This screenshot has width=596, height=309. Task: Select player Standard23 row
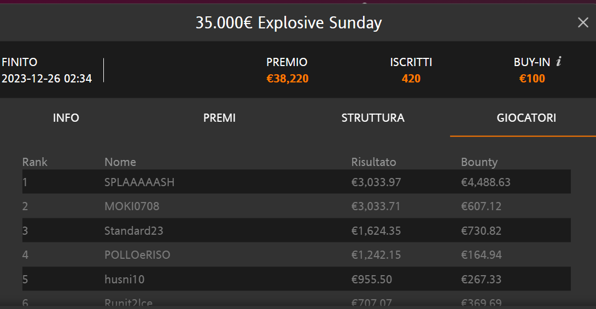tap(296, 230)
